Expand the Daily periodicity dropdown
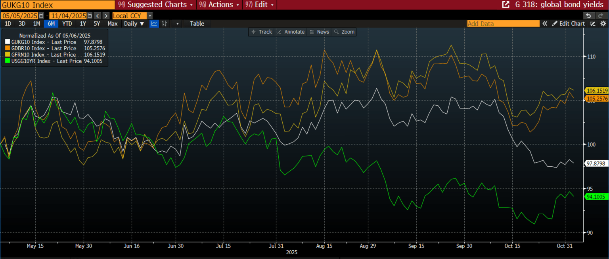The width and height of the screenshot is (609, 259). tap(134, 24)
